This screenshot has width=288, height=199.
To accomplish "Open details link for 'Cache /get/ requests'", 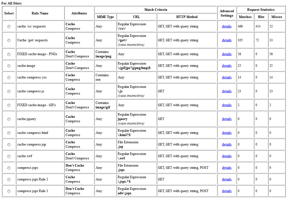I will tap(227, 40).
